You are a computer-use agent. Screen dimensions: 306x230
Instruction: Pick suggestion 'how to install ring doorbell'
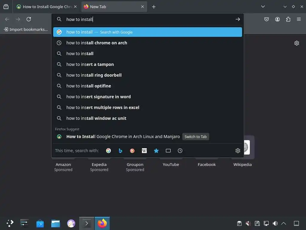148,75
